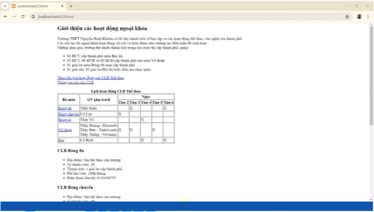The height and width of the screenshot is (212, 374).
Task: Click the X under Thứ 6 for Bơi
Action: click(165, 141)
